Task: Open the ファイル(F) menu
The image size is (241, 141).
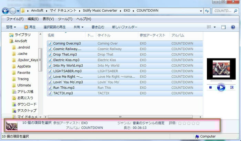Action: (x=15, y=19)
